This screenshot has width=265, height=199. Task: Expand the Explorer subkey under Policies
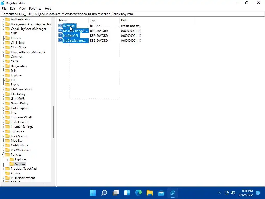point(7,159)
